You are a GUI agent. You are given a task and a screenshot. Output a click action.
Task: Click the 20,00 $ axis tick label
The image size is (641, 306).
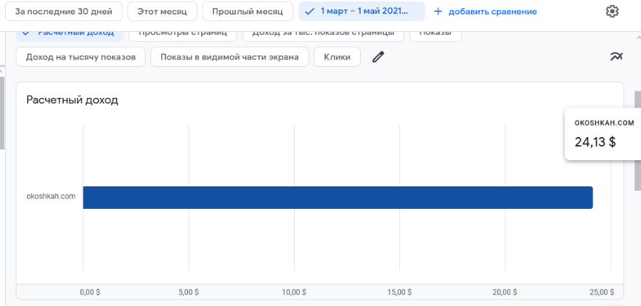pyautogui.click(x=505, y=292)
